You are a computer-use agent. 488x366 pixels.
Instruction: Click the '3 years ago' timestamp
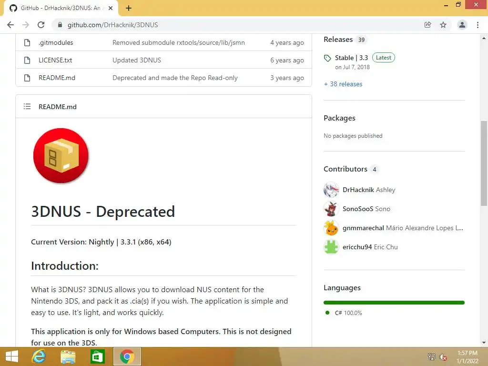click(x=287, y=78)
